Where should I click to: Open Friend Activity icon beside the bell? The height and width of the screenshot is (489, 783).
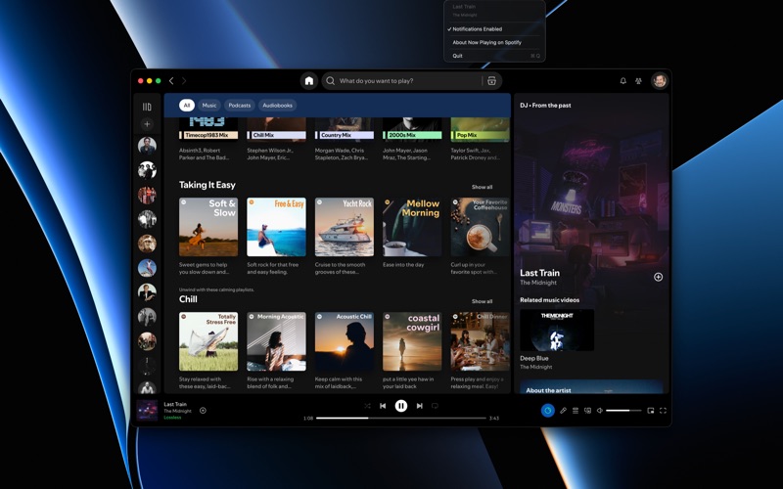(x=638, y=81)
